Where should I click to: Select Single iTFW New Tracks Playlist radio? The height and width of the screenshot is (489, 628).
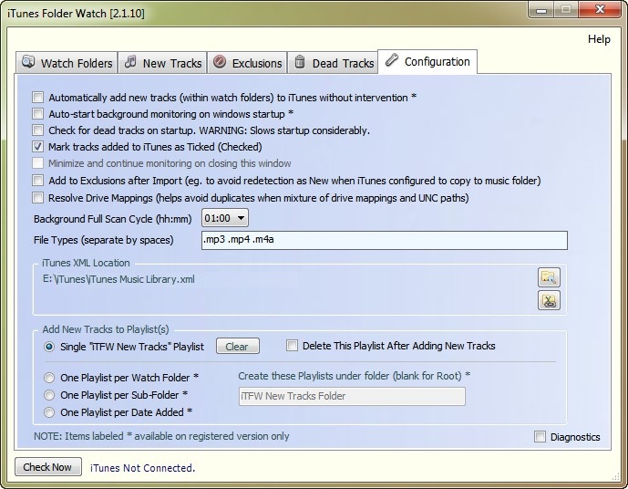tap(49, 347)
